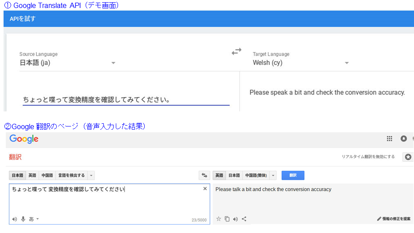Click 情報の修正を提案 suggest edit link

coord(394,219)
